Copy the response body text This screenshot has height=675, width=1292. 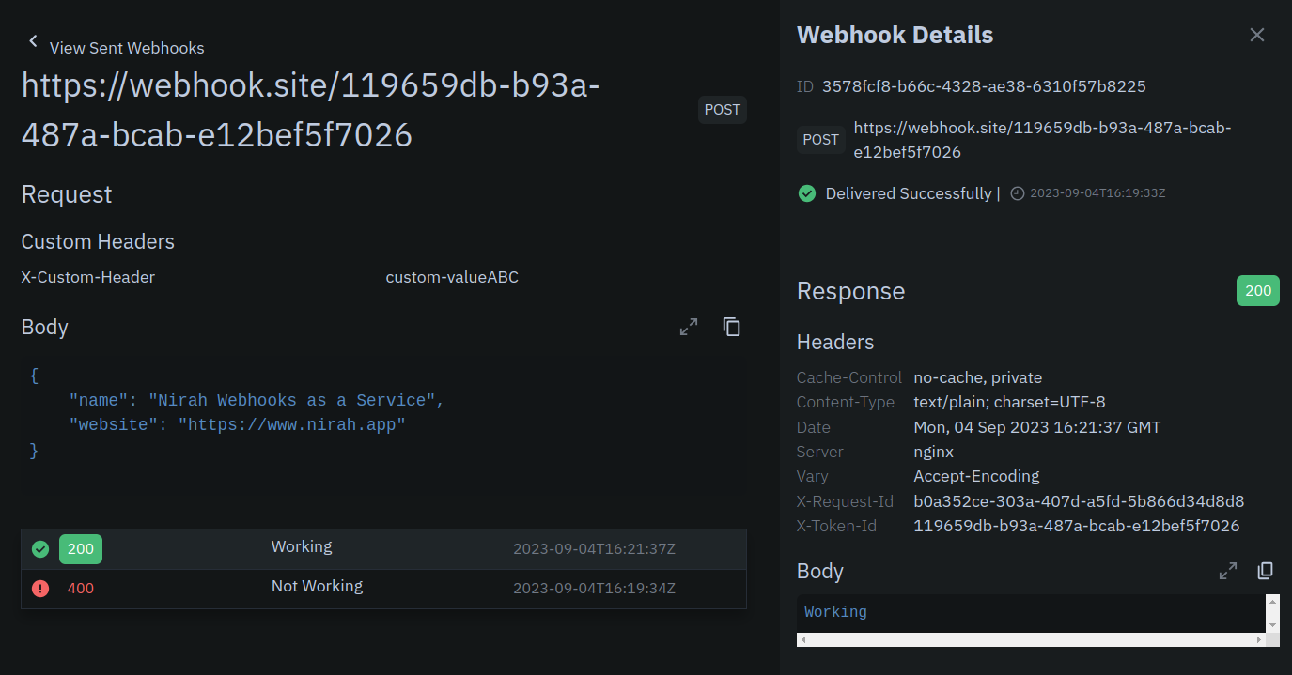pos(1265,570)
